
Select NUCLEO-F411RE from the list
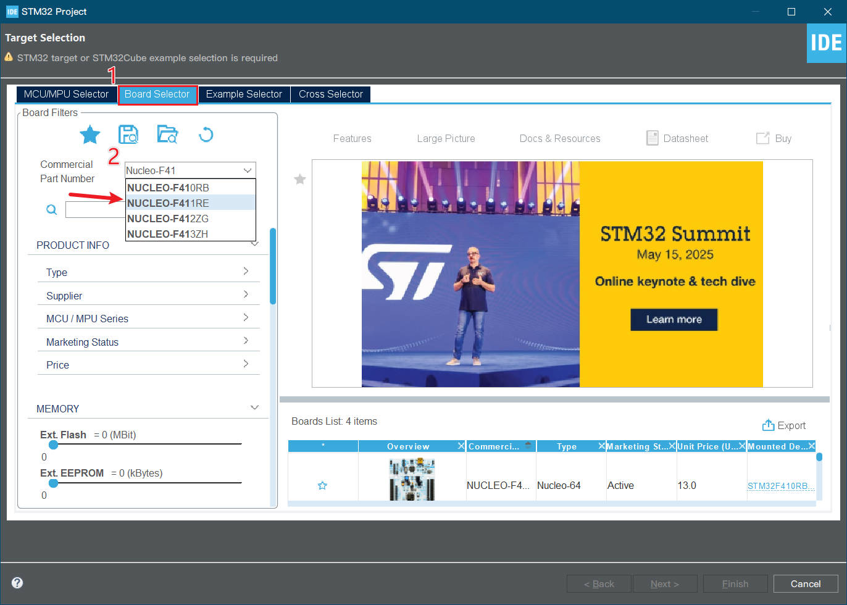pyautogui.click(x=190, y=203)
